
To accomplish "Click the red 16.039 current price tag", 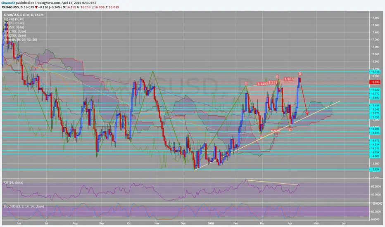I will 375,82.
